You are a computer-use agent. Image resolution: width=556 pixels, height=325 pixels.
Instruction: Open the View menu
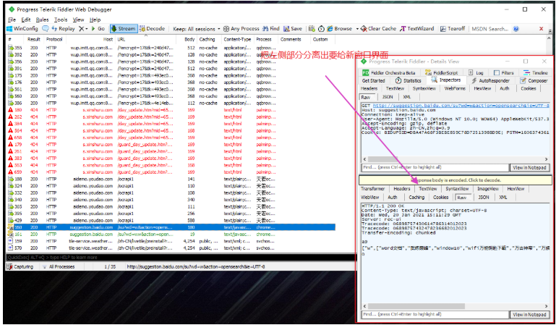coord(78,20)
